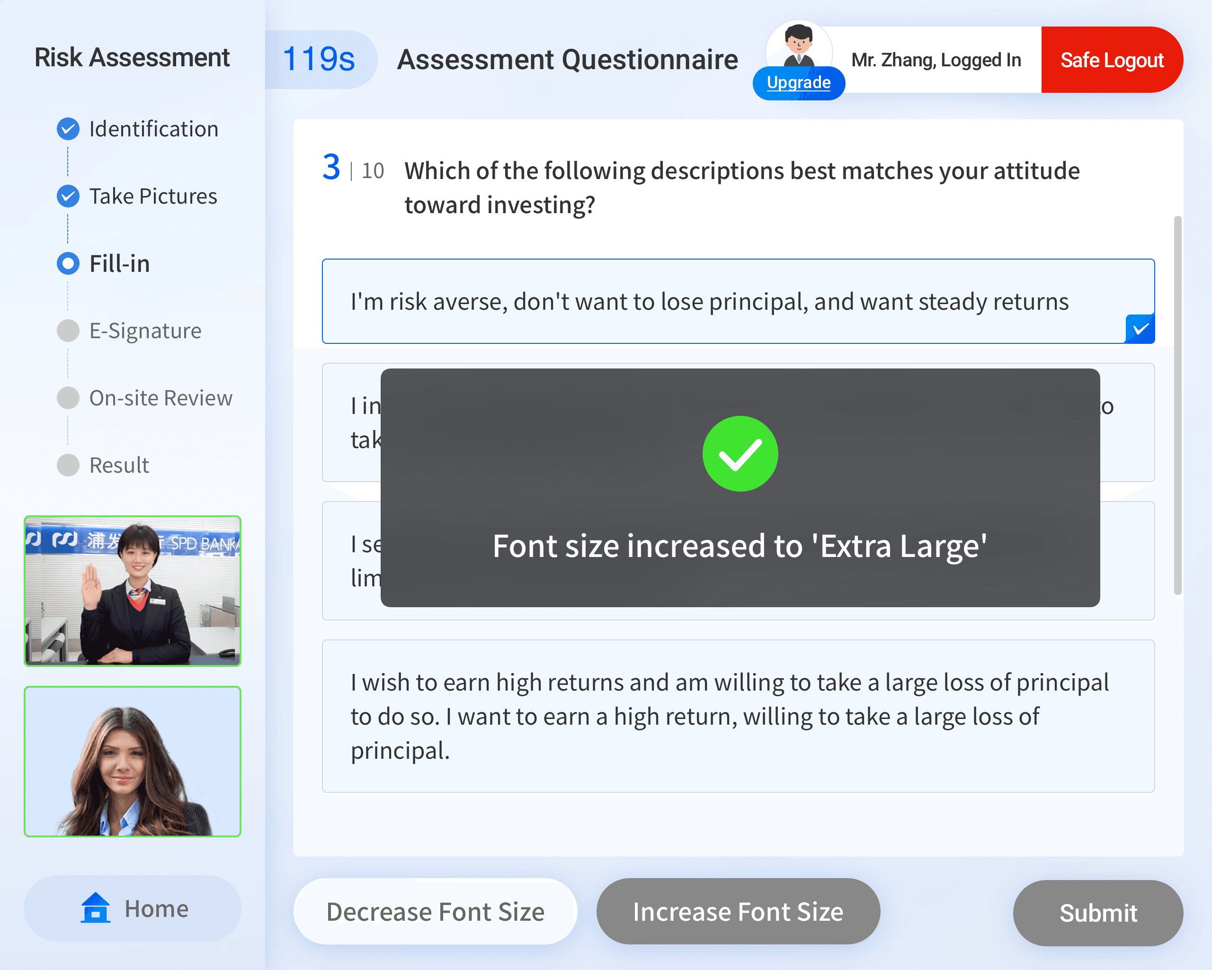This screenshot has width=1212, height=970.
Task: Click the Result step gray circle
Action: click(x=68, y=465)
